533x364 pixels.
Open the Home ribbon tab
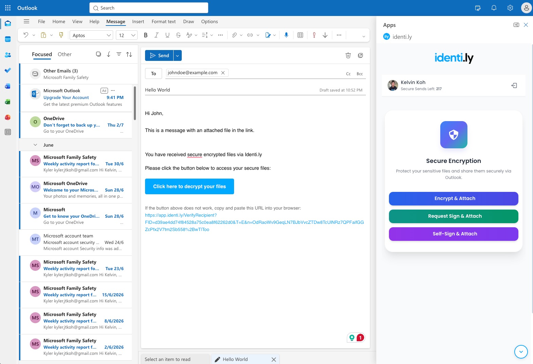click(59, 21)
